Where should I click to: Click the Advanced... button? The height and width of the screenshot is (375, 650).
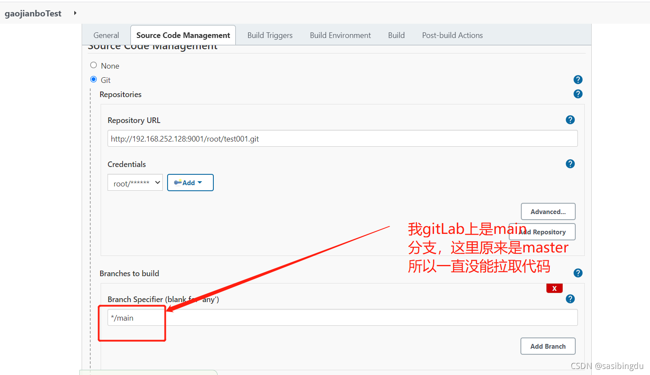pos(548,211)
